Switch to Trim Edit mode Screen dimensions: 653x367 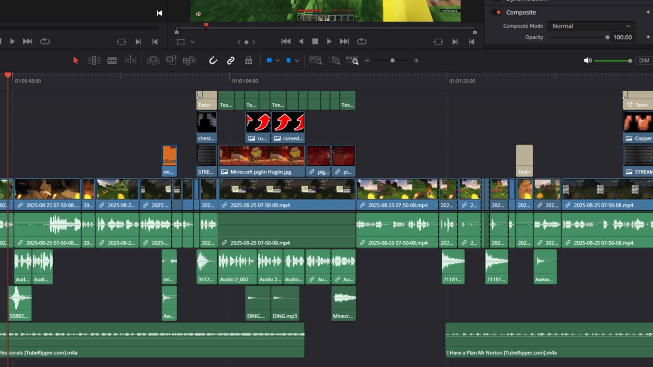(94, 60)
